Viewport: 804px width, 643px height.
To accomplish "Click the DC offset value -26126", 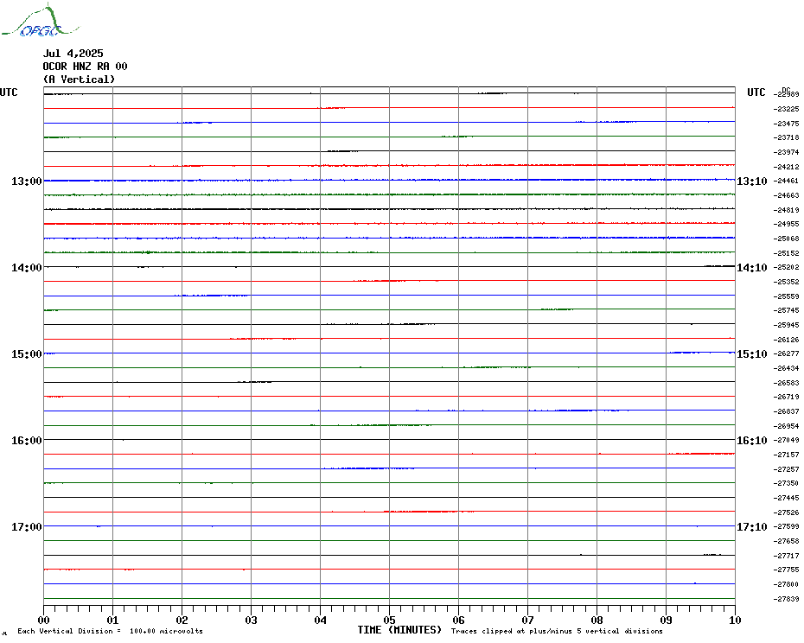I will (x=786, y=340).
